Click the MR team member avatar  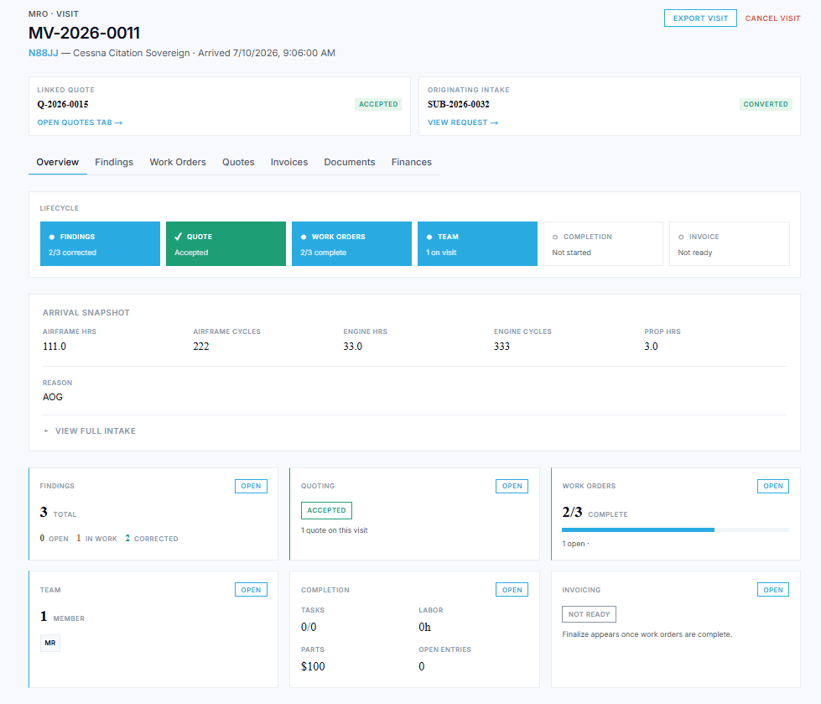click(50, 643)
